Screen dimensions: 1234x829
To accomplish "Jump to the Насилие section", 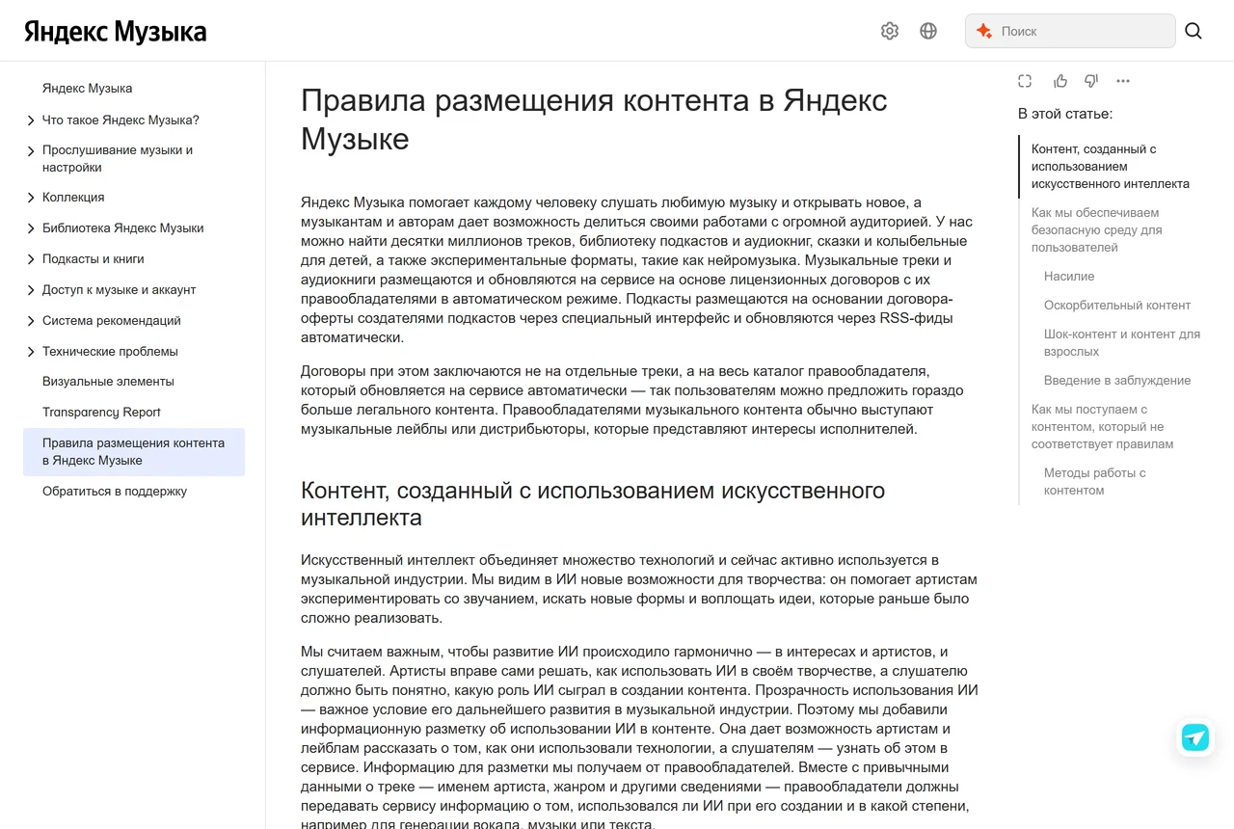I will (1069, 277).
